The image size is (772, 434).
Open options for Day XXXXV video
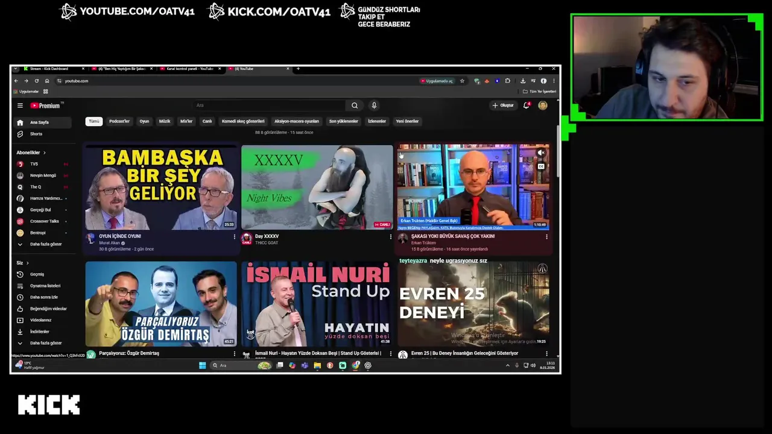pyautogui.click(x=391, y=237)
